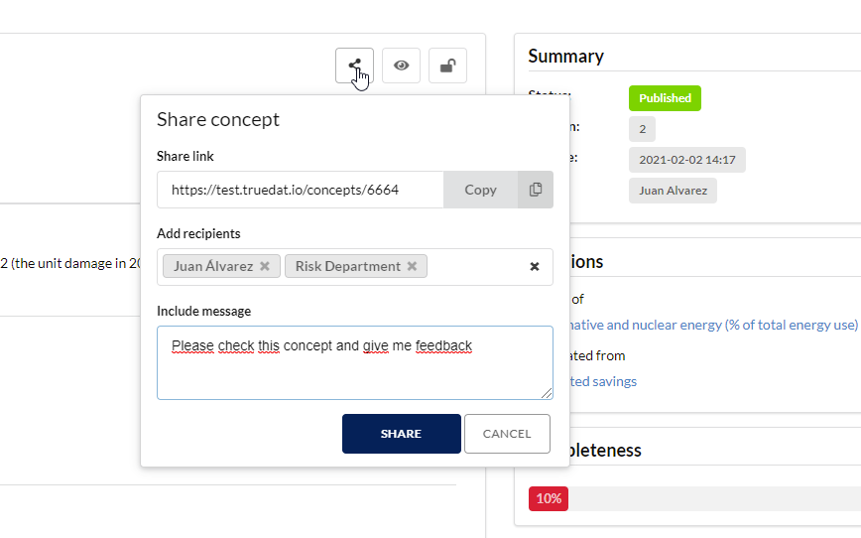Click the share link URL field
This screenshot has height=538, width=861.
tap(300, 190)
